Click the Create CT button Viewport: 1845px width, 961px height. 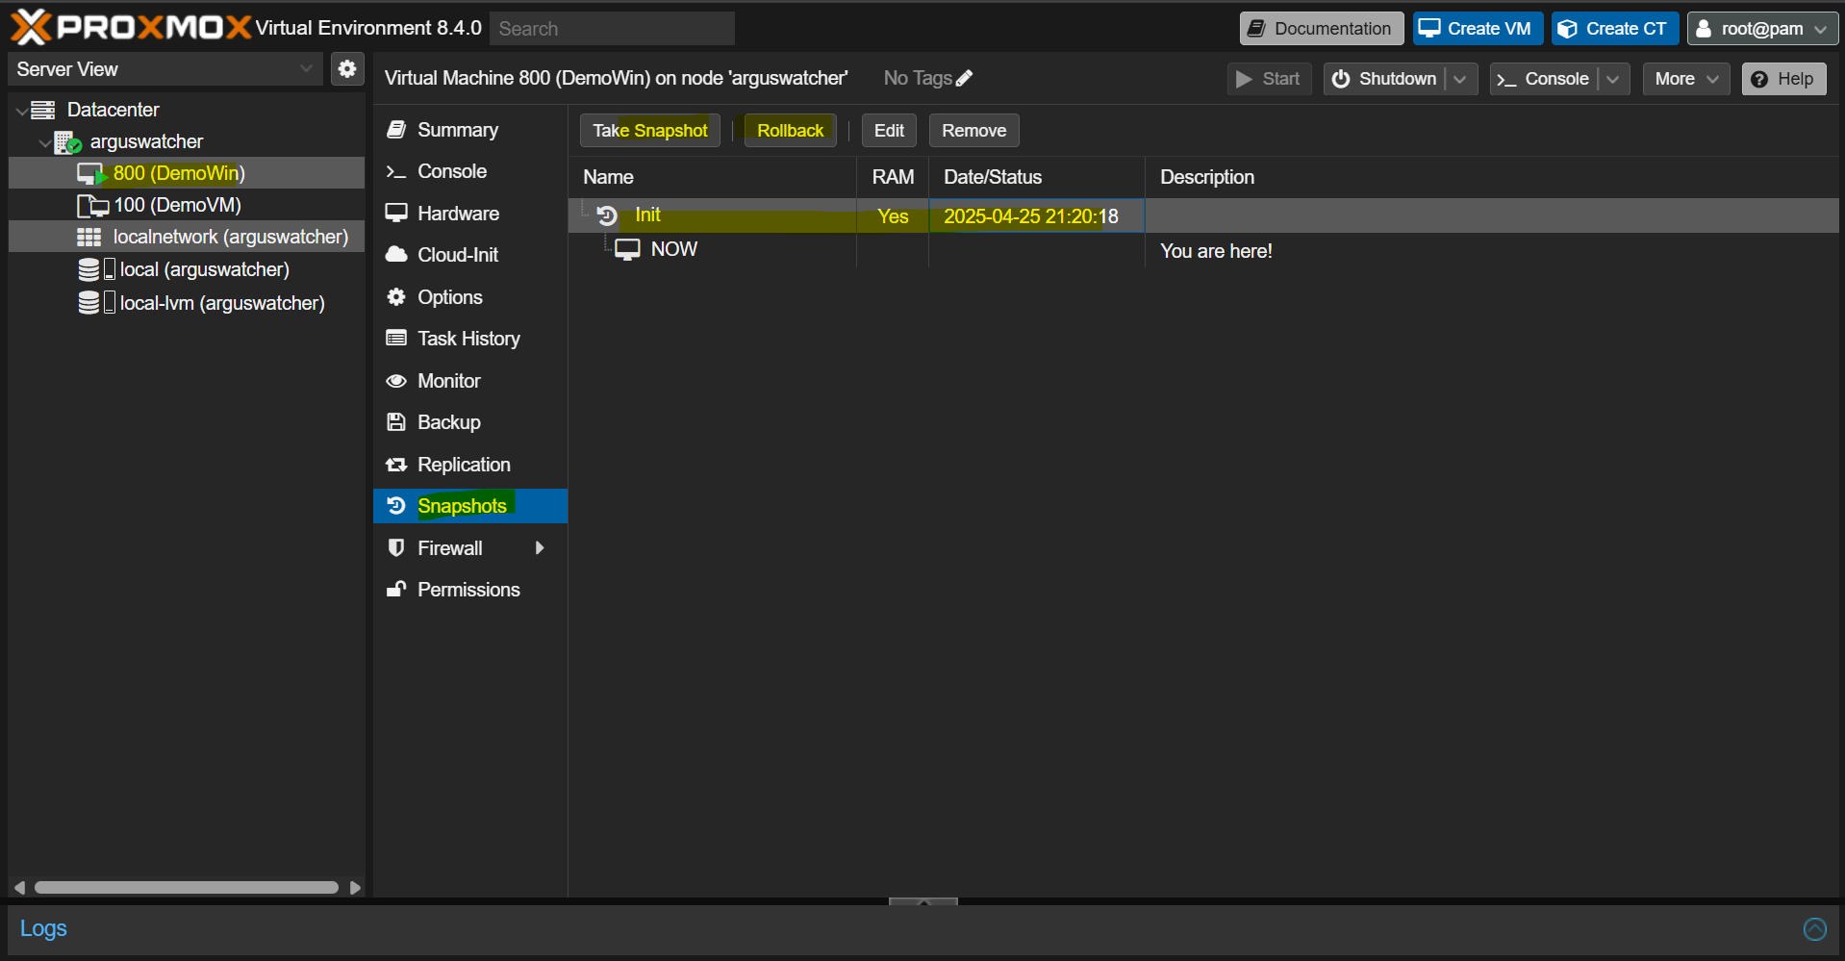1615,29
